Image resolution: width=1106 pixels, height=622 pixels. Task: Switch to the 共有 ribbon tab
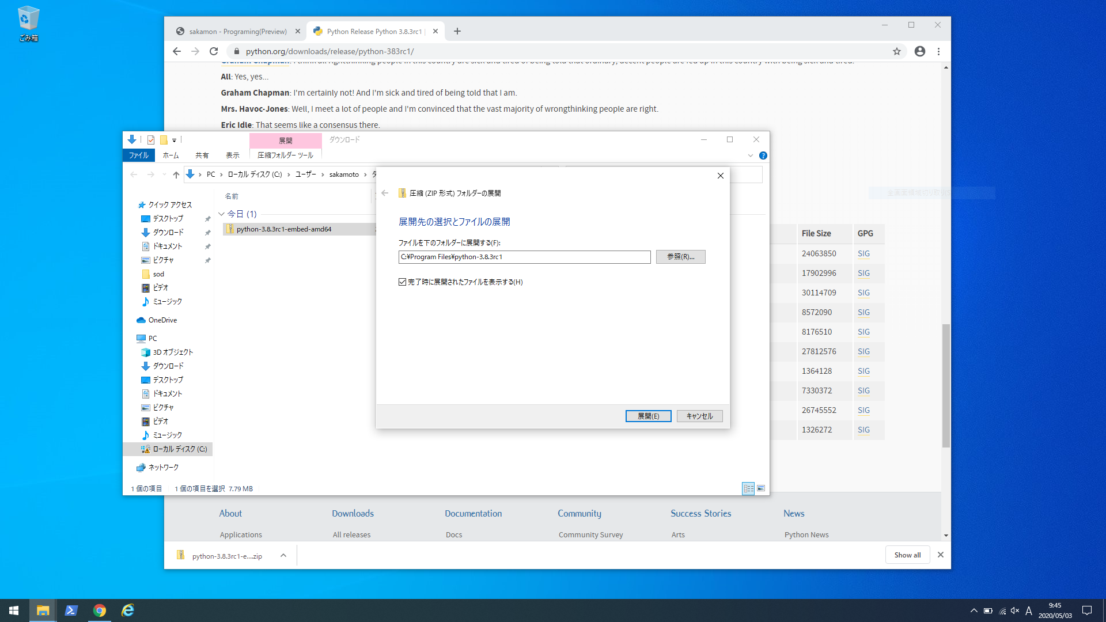tap(202, 155)
